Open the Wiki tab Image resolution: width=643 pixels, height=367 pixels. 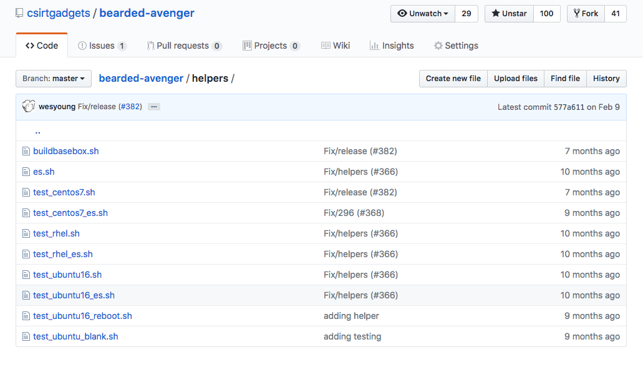[336, 46]
